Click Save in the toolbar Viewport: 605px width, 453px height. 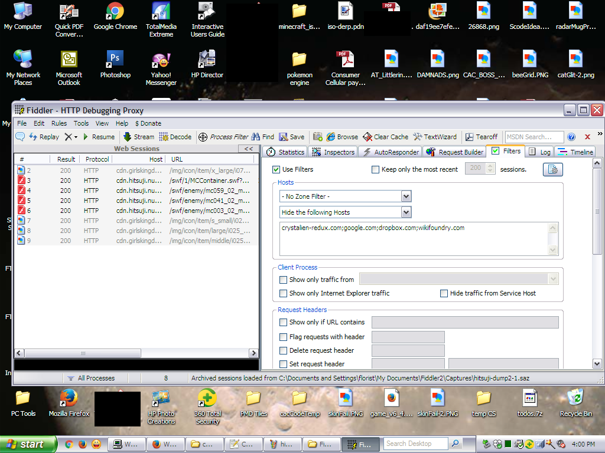tap(292, 137)
